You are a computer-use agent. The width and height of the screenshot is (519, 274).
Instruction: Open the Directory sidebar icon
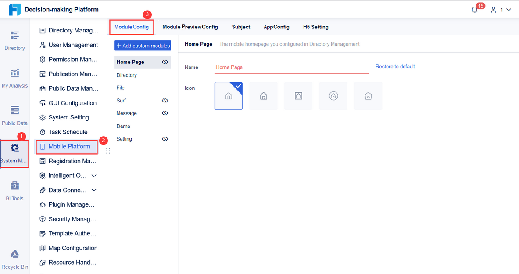pos(14,39)
